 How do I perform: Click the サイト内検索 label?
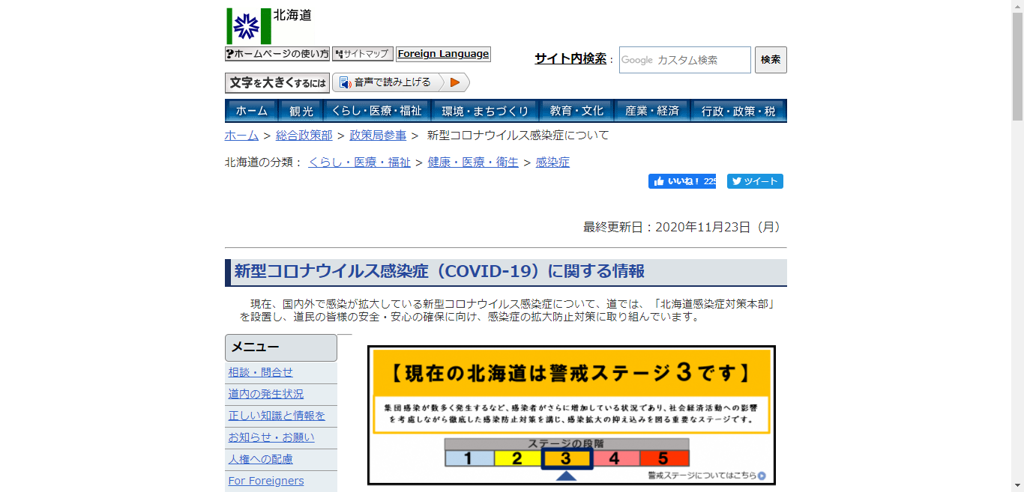click(x=570, y=58)
